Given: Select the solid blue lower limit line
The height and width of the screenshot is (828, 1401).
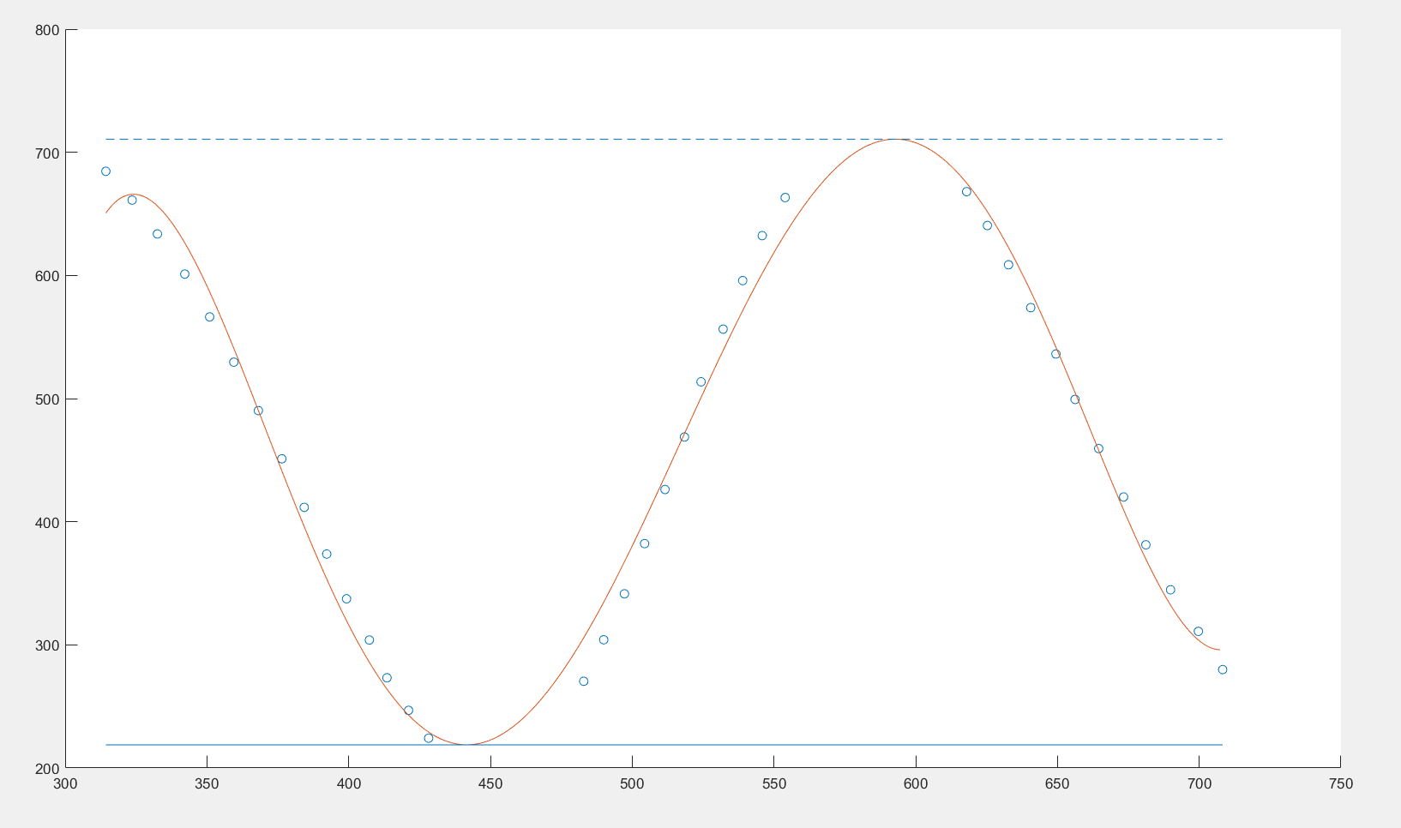Looking at the screenshot, I should coord(664,745).
